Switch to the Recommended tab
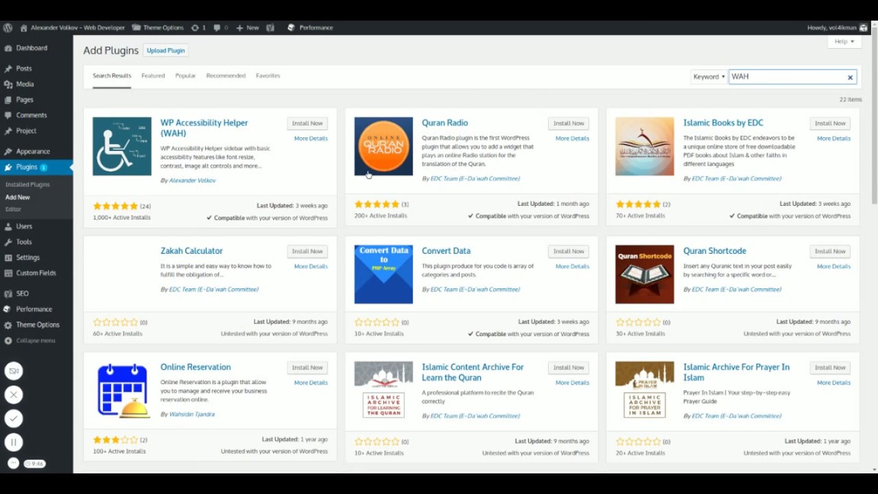878x494 pixels. click(226, 75)
